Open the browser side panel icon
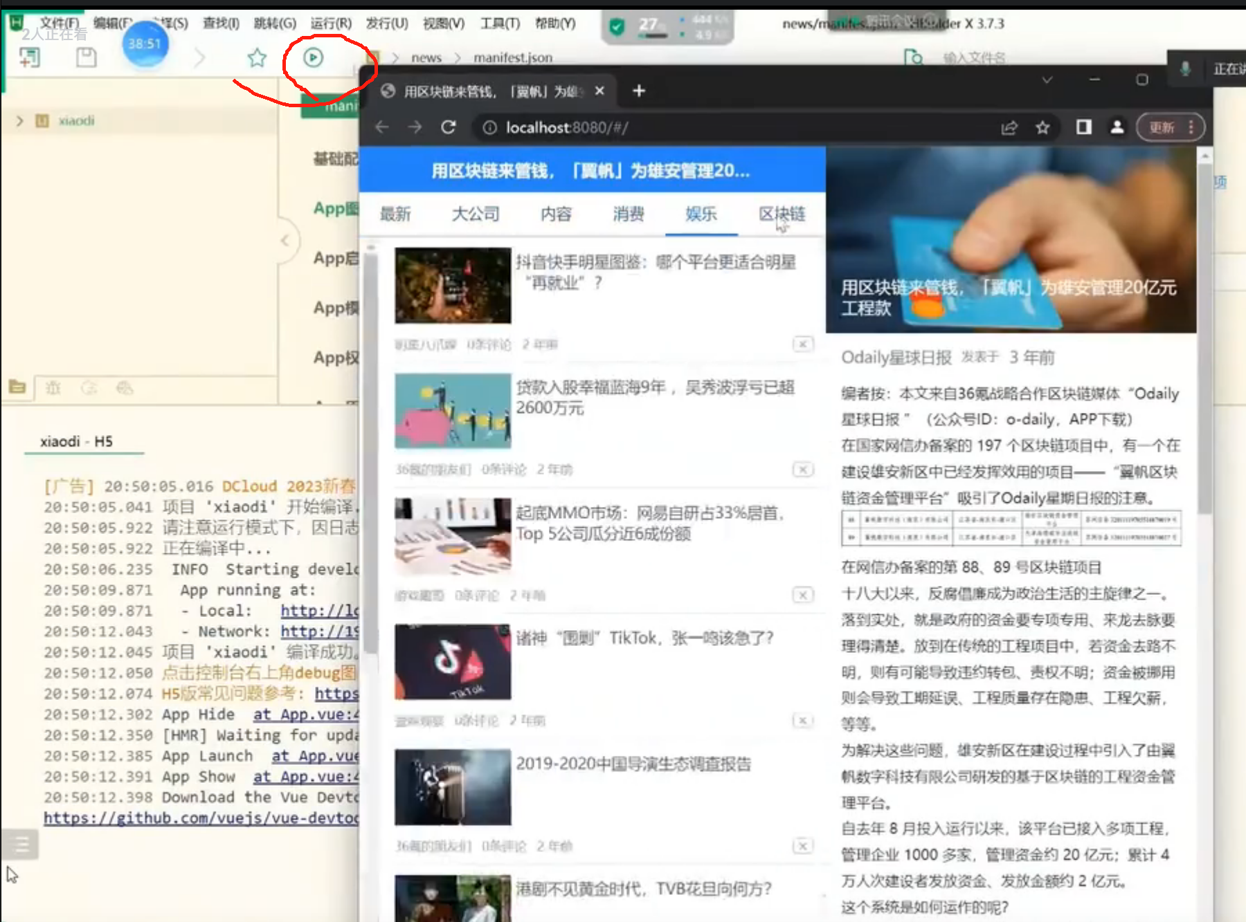1246x922 pixels. pyautogui.click(x=1084, y=127)
